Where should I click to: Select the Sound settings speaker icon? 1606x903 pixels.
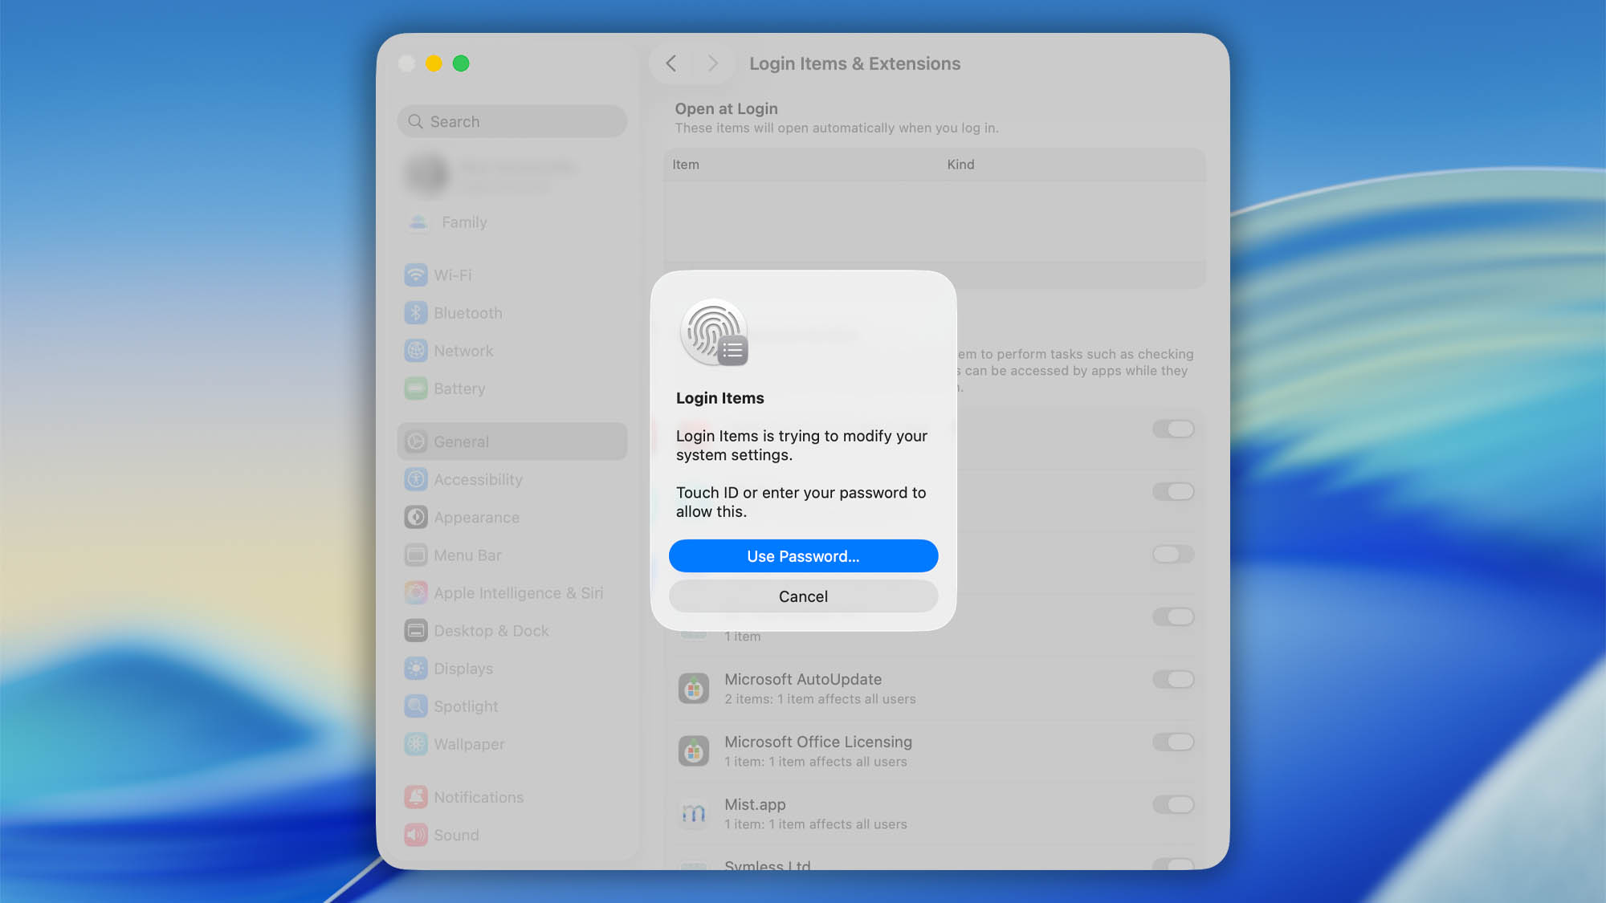416,835
